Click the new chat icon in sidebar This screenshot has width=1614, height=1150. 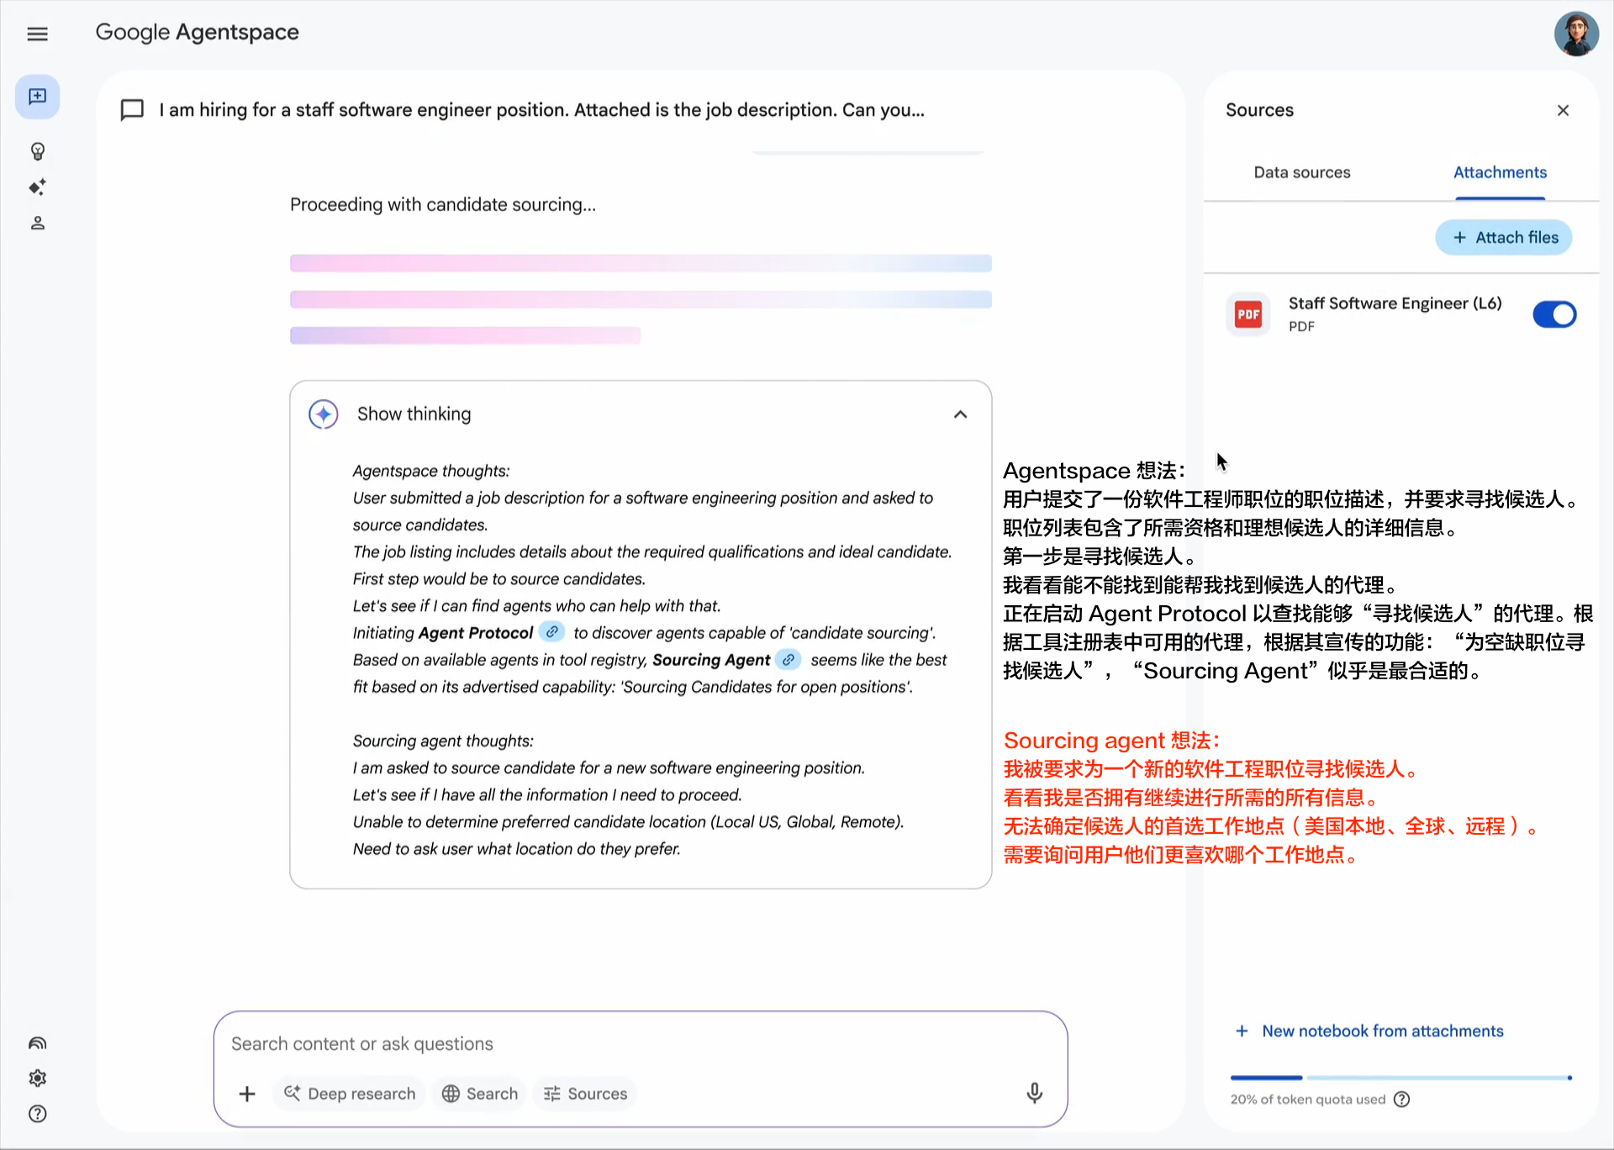tap(37, 97)
